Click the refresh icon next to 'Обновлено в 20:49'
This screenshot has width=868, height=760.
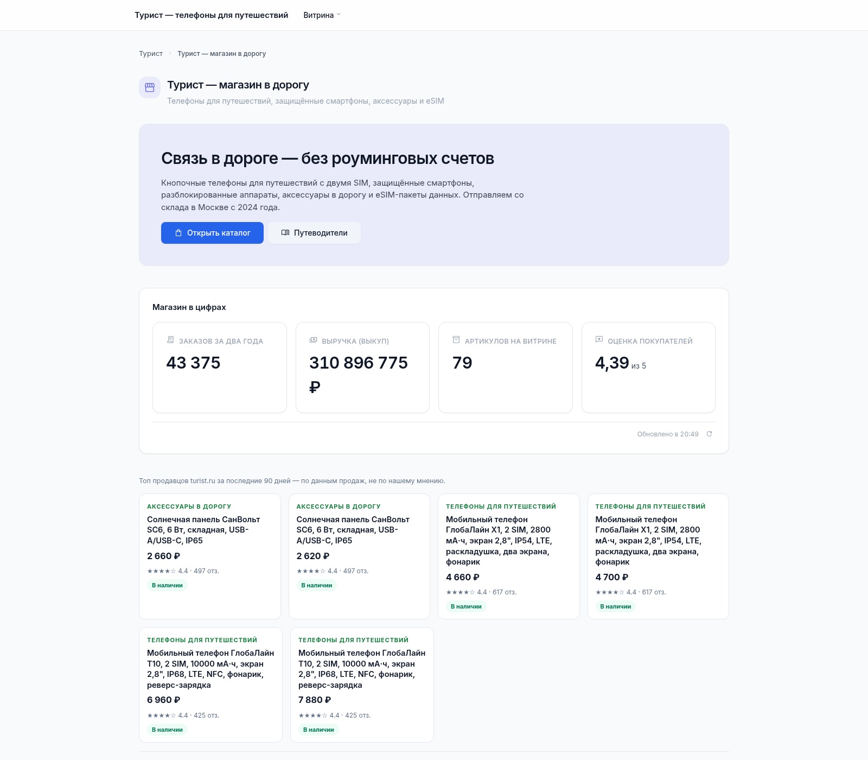[x=709, y=434]
